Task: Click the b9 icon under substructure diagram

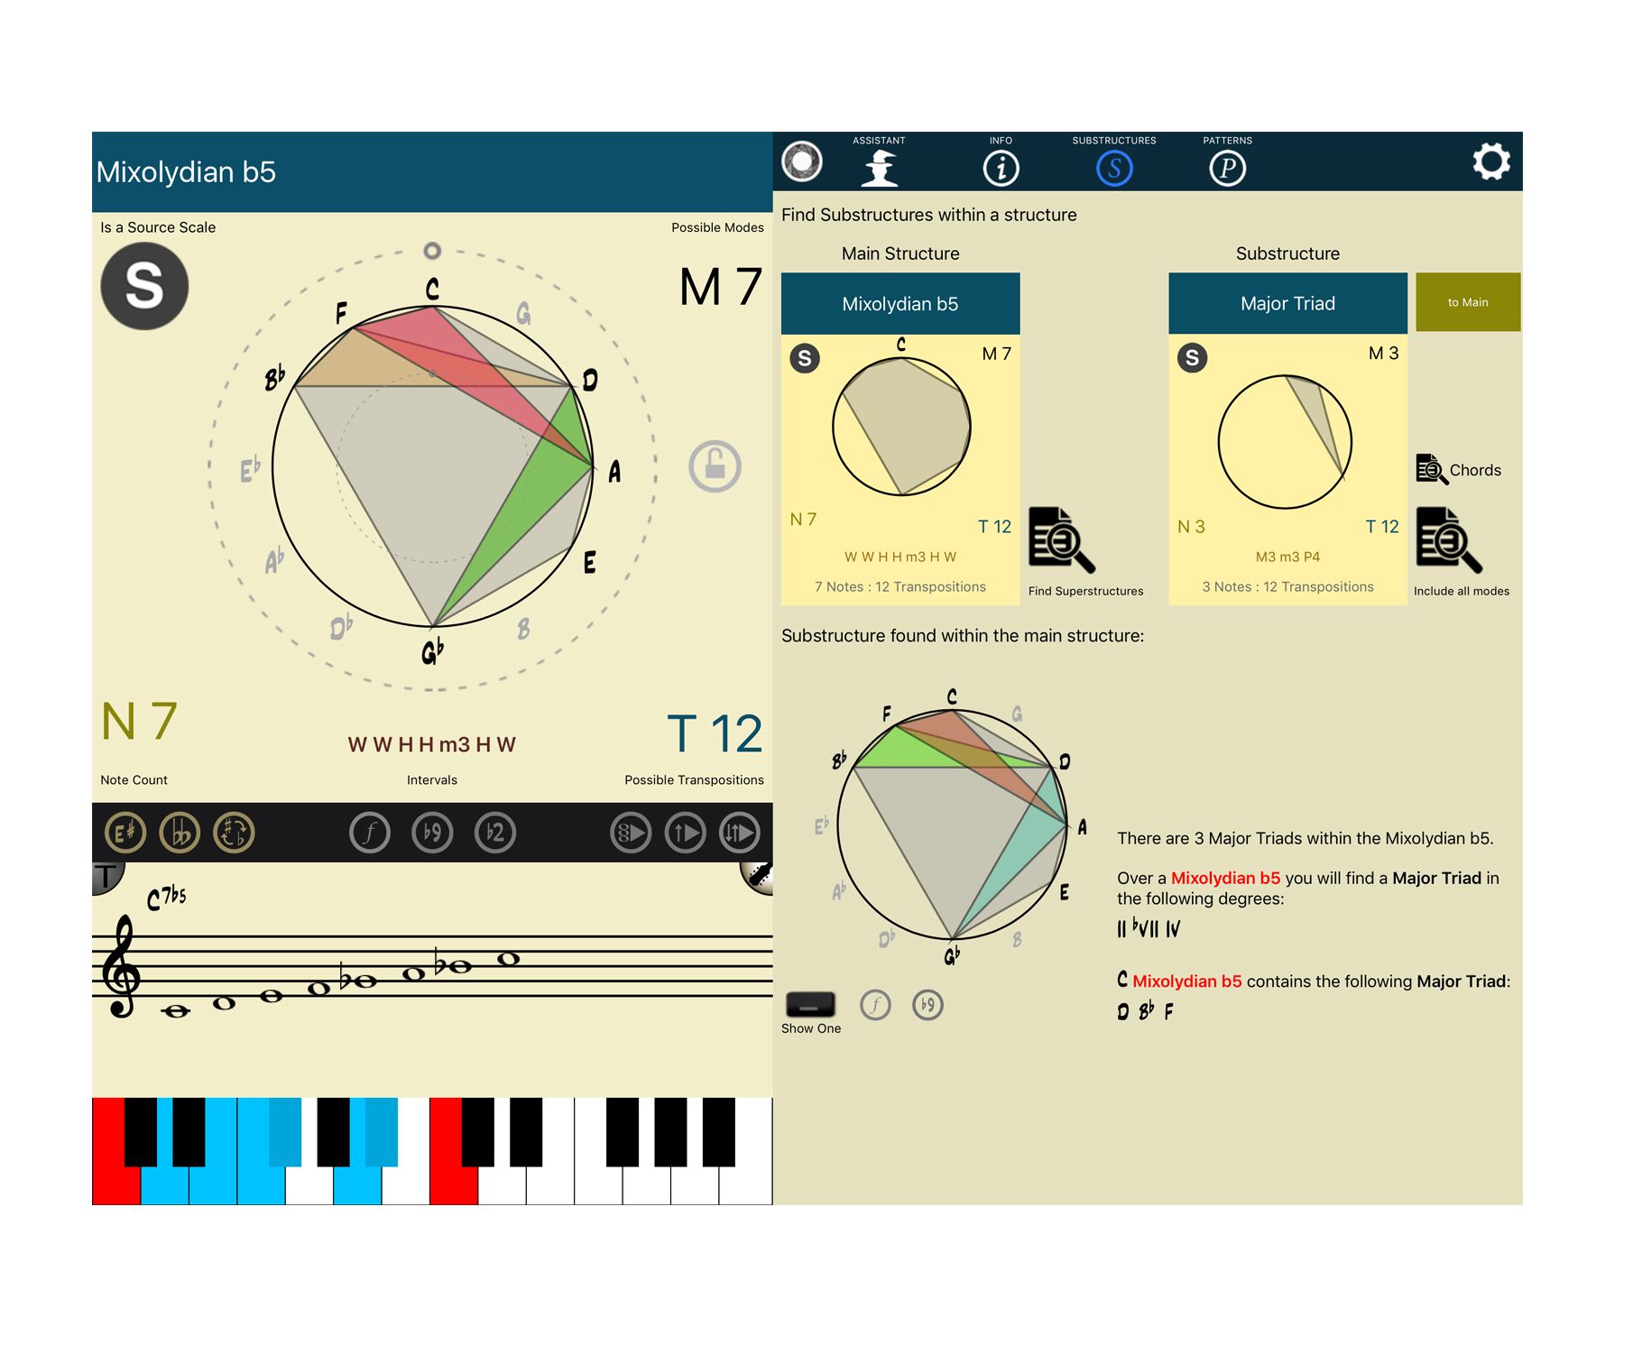Action: pyautogui.click(x=927, y=1005)
